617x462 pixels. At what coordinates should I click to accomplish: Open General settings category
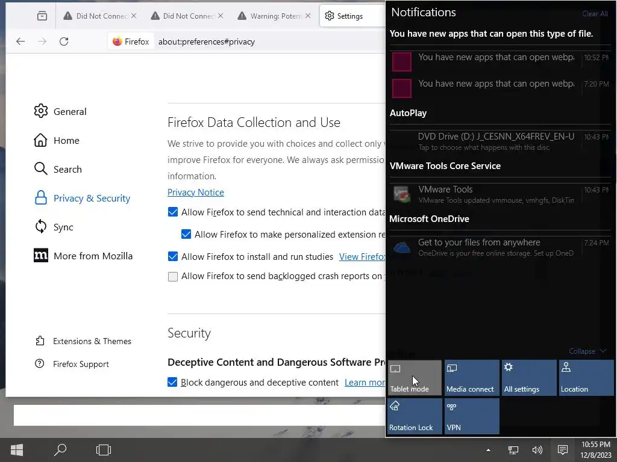60,111
